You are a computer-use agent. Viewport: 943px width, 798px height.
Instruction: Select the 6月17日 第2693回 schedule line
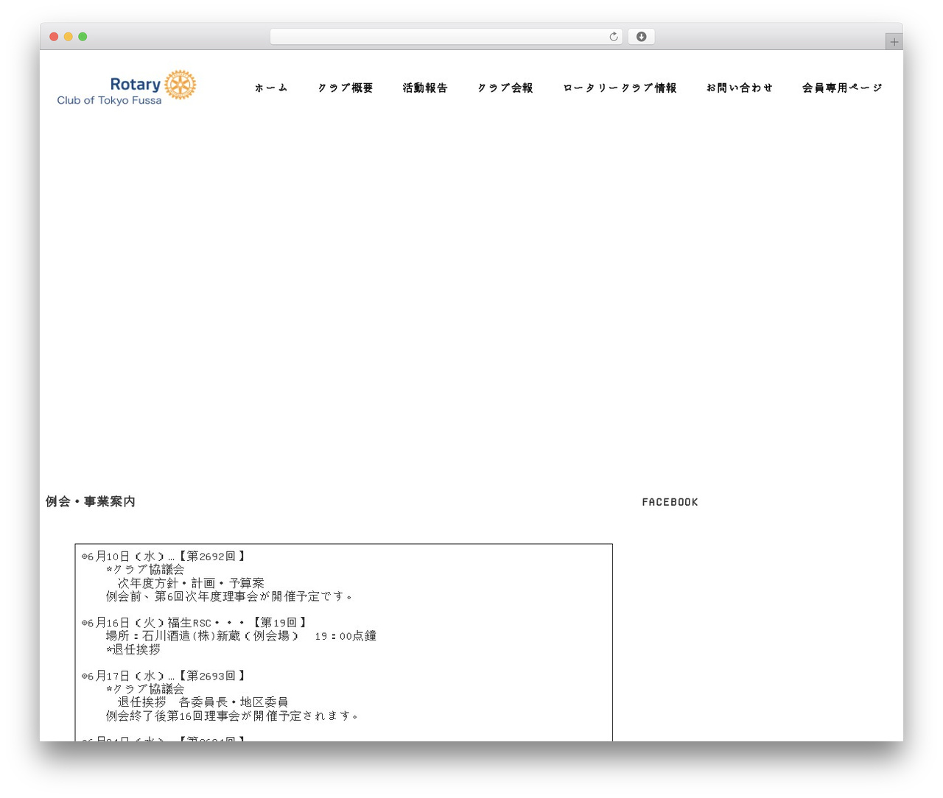(x=164, y=676)
